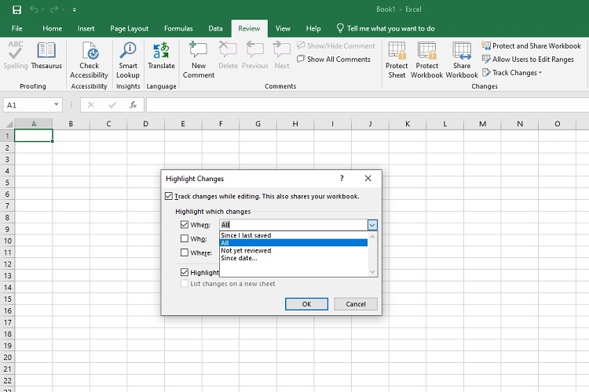This screenshot has height=392, width=589.
Task: Collapse the When dropdown arrow
Action: click(372, 225)
